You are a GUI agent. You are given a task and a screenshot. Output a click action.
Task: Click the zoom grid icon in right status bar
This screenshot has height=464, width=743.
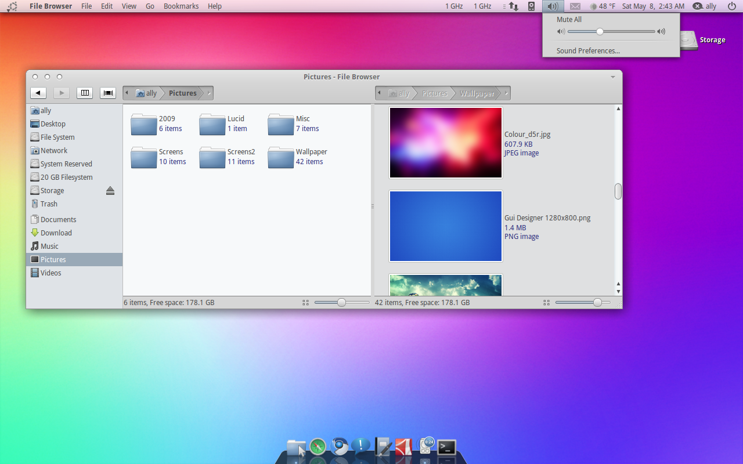[x=546, y=303]
